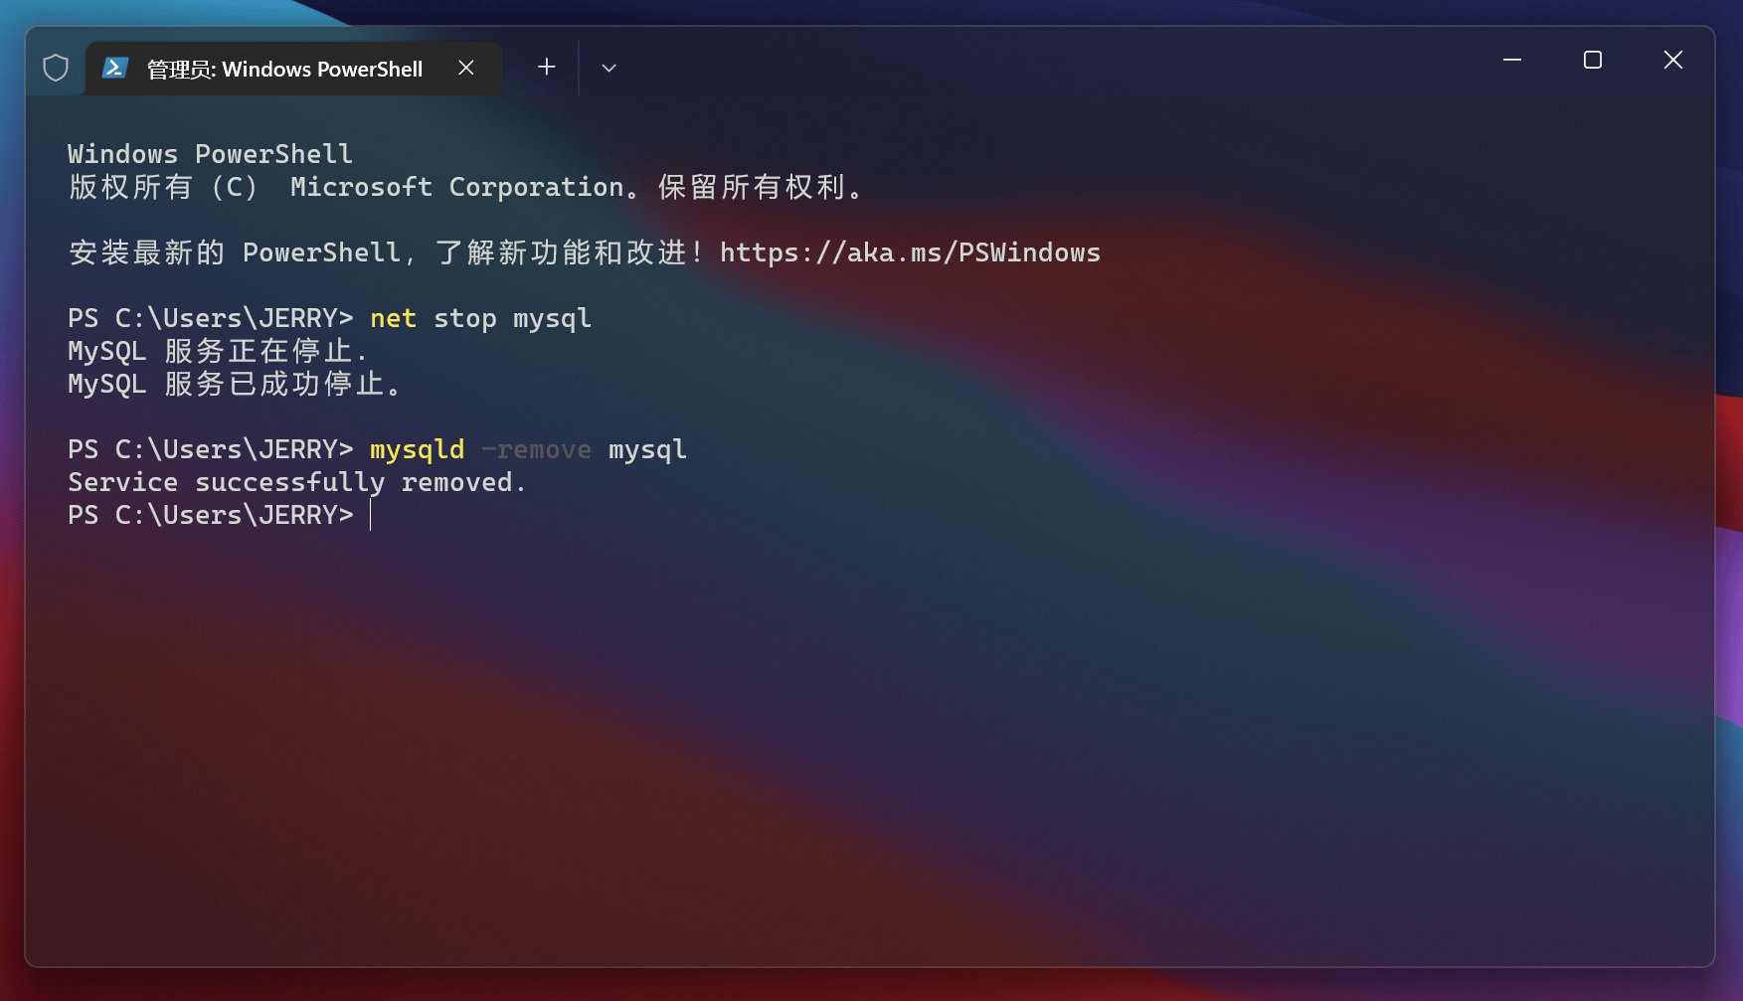The width and height of the screenshot is (1743, 1001).
Task: Click the 'Service successfully removed.' output line
Action: pos(296,483)
